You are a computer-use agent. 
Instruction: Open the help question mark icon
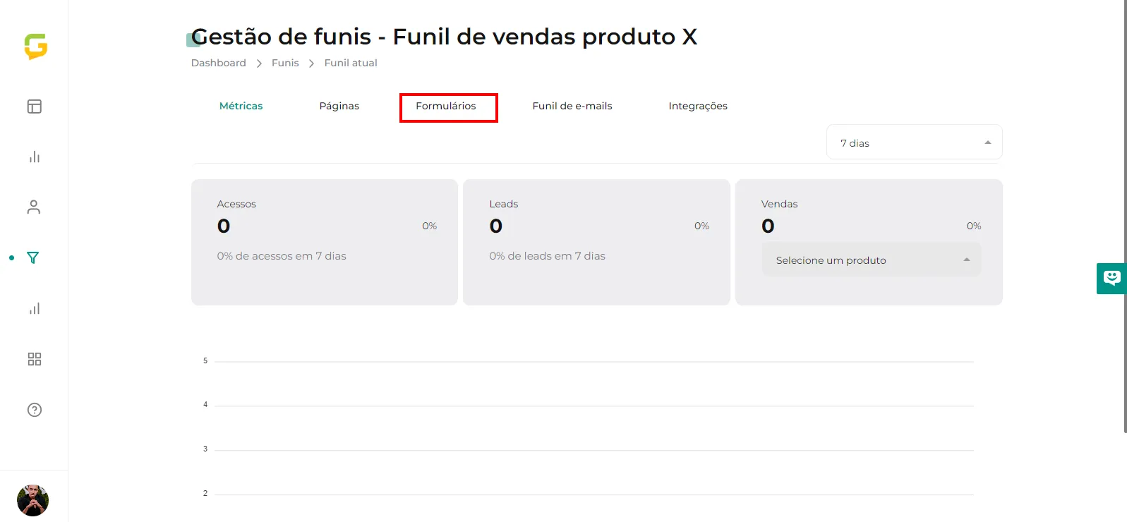point(35,410)
